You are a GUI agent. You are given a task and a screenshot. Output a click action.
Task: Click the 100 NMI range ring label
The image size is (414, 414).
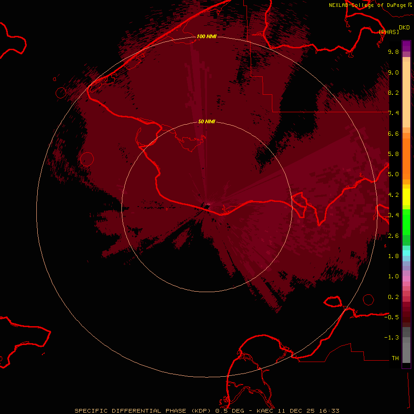(207, 36)
